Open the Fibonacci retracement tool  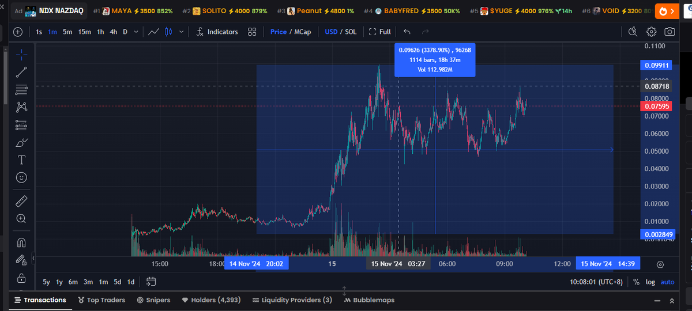(x=21, y=89)
